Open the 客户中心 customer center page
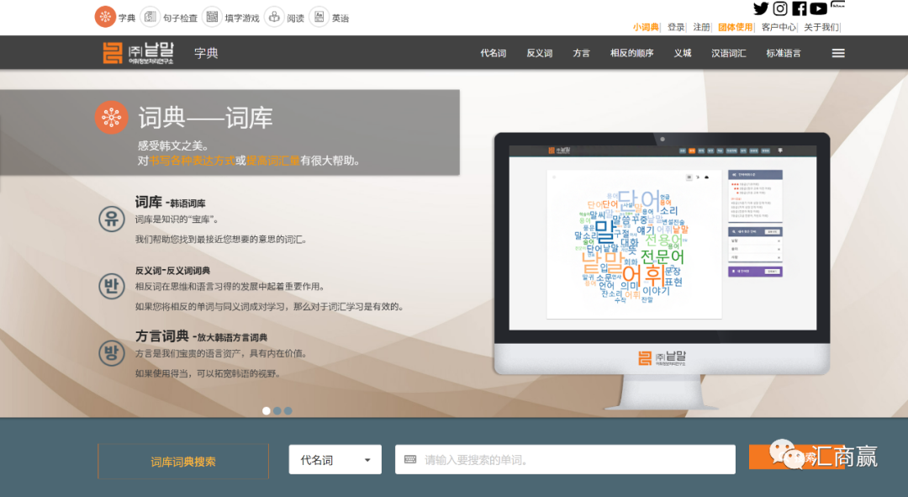 point(780,26)
